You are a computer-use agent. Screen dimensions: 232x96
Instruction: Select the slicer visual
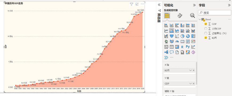click(x=166, y=47)
